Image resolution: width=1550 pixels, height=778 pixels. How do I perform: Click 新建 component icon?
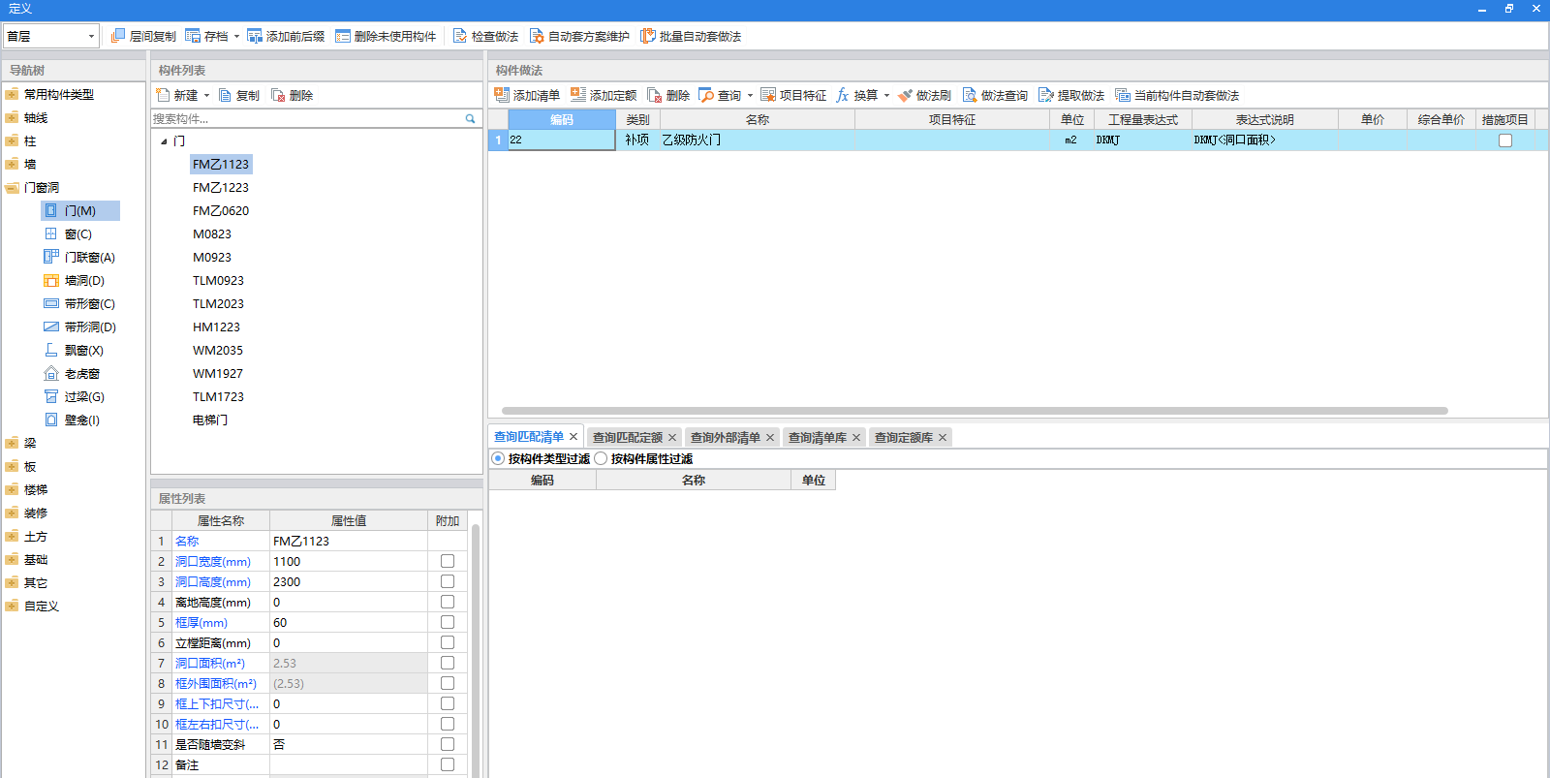[x=163, y=95]
